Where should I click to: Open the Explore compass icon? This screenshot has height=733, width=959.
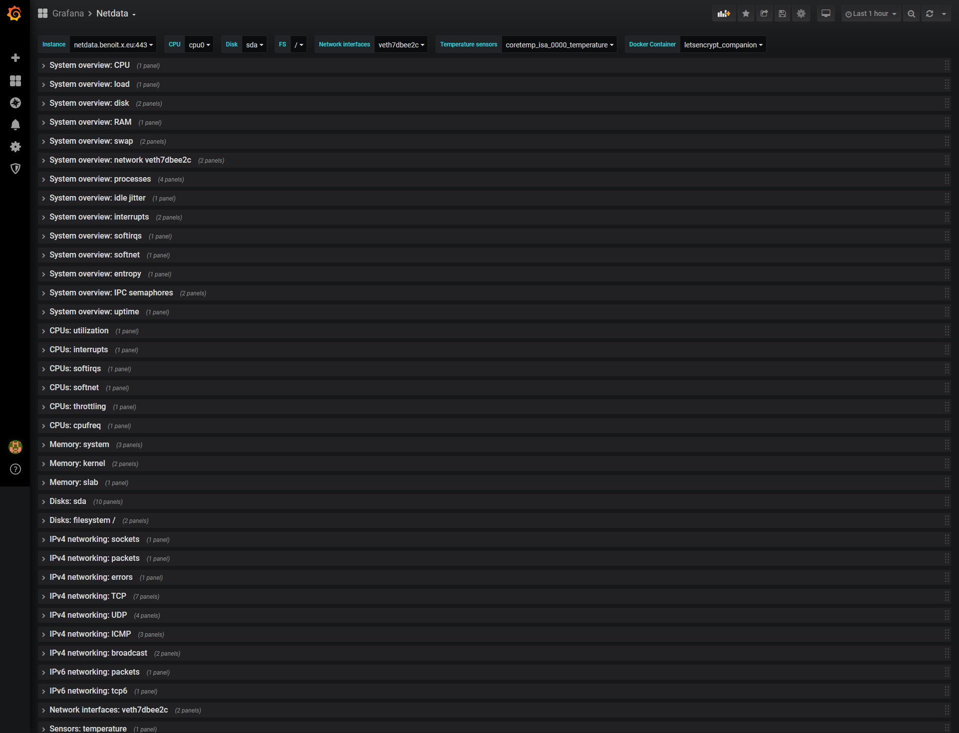tap(15, 103)
